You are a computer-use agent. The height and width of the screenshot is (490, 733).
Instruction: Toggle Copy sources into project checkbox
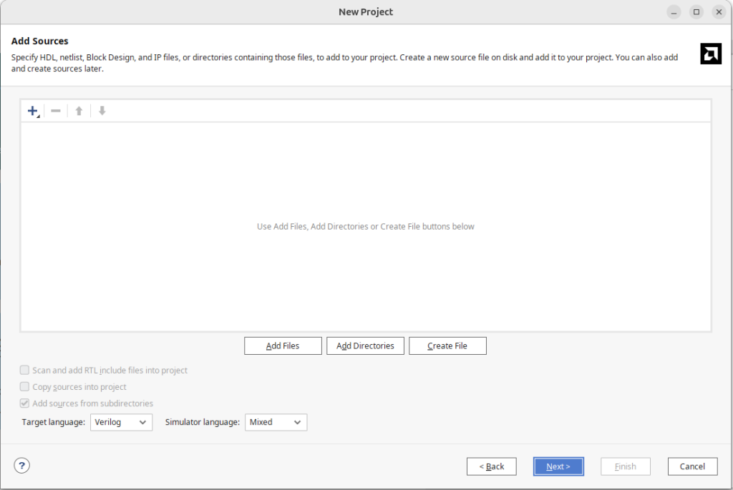coord(25,387)
